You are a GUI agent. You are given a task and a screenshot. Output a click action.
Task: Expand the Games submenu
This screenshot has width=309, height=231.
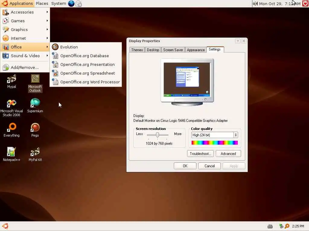(x=25, y=21)
